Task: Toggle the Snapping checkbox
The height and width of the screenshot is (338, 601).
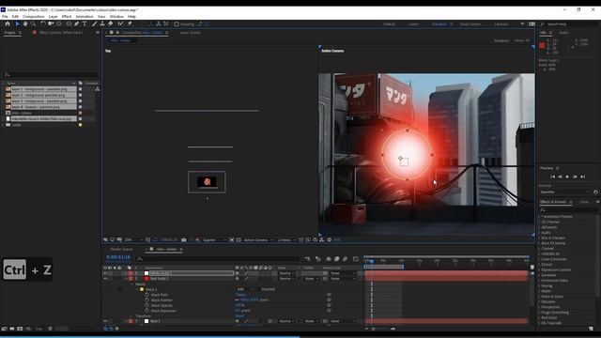Action: [177, 24]
